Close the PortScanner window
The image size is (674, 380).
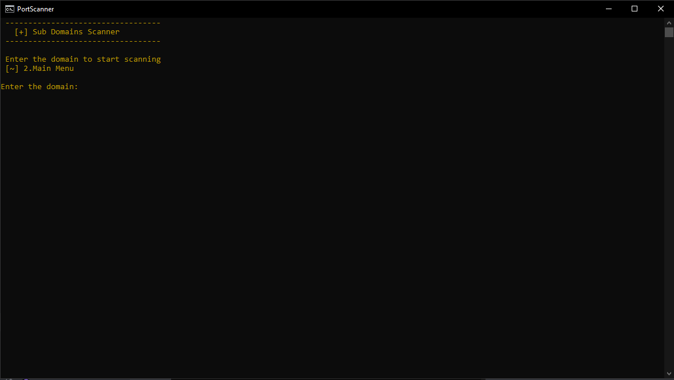click(661, 9)
